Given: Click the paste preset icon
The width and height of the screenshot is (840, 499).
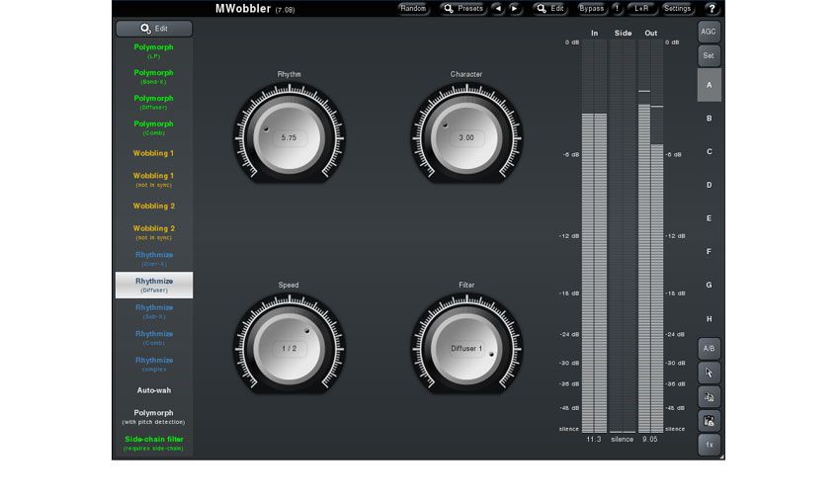Looking at the screenshot, I should (x=709, y=421).
